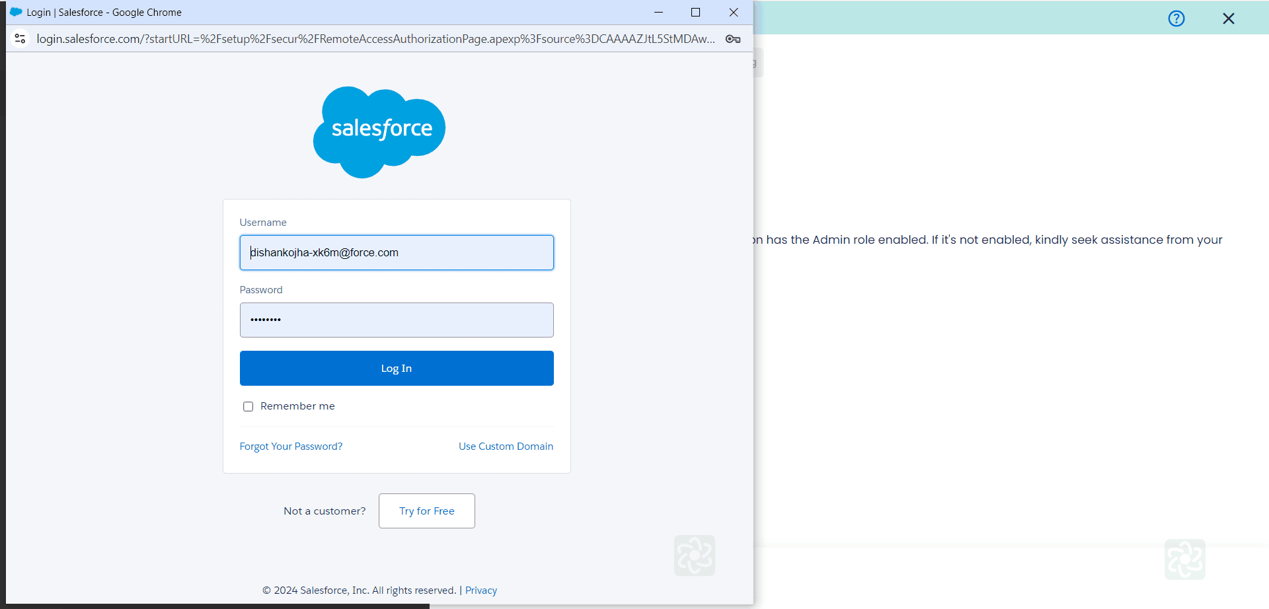The image size is (1269, 609).
Task: Open chatbot widget icon in Salesforce login window
Action: coord(695,555)
